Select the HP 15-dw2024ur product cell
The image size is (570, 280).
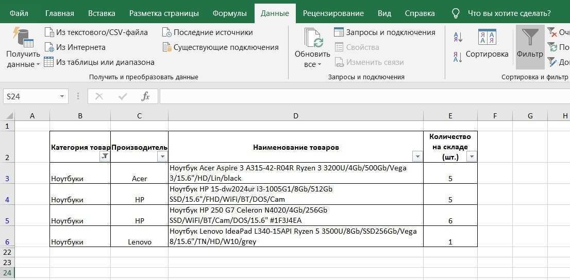click(296, 194)
